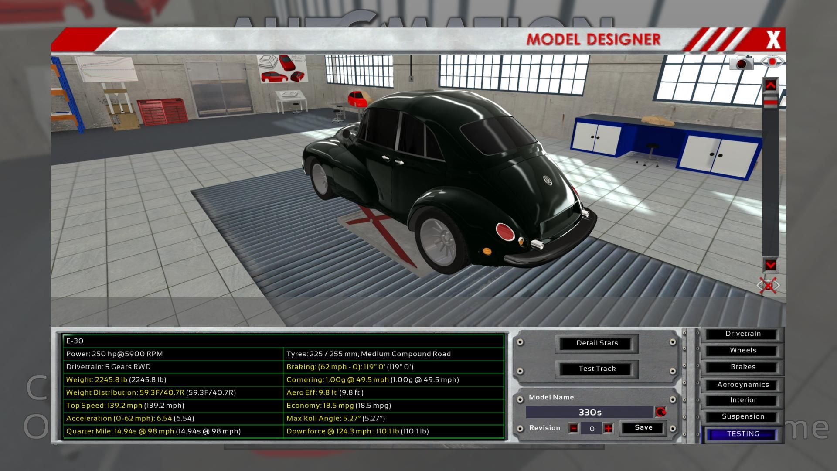This screenshot has height=471, width=837.
Task: Open the Brakes tab
Action: [x=743, y=367]
